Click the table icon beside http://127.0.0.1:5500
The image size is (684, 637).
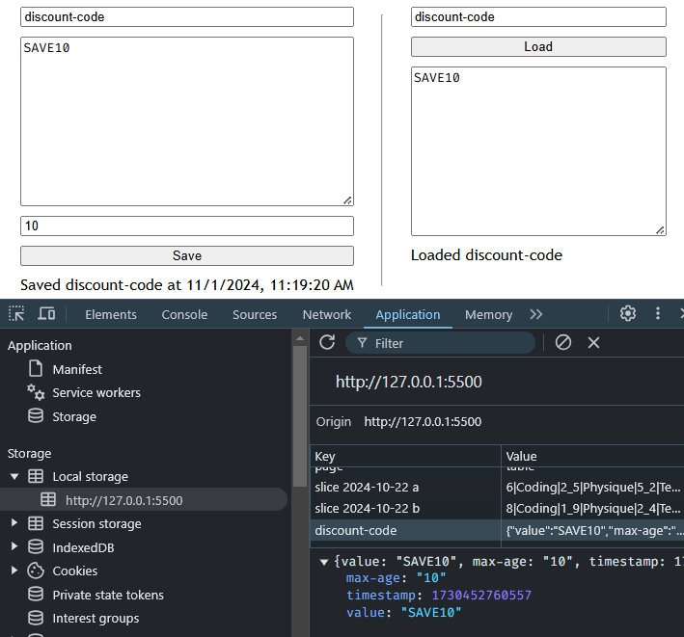click(48, 499)
